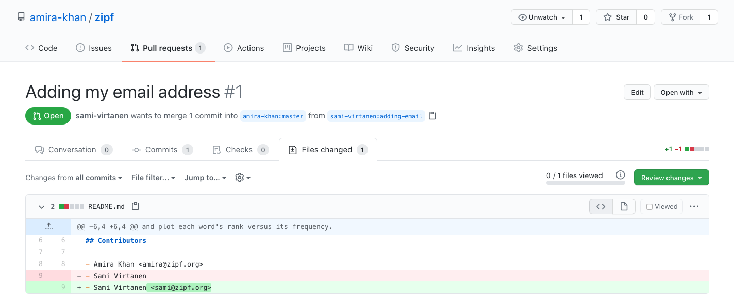Viewport: 734px width, 300px height.
Task: Open the zipf repository link
Action: point(104,17)
